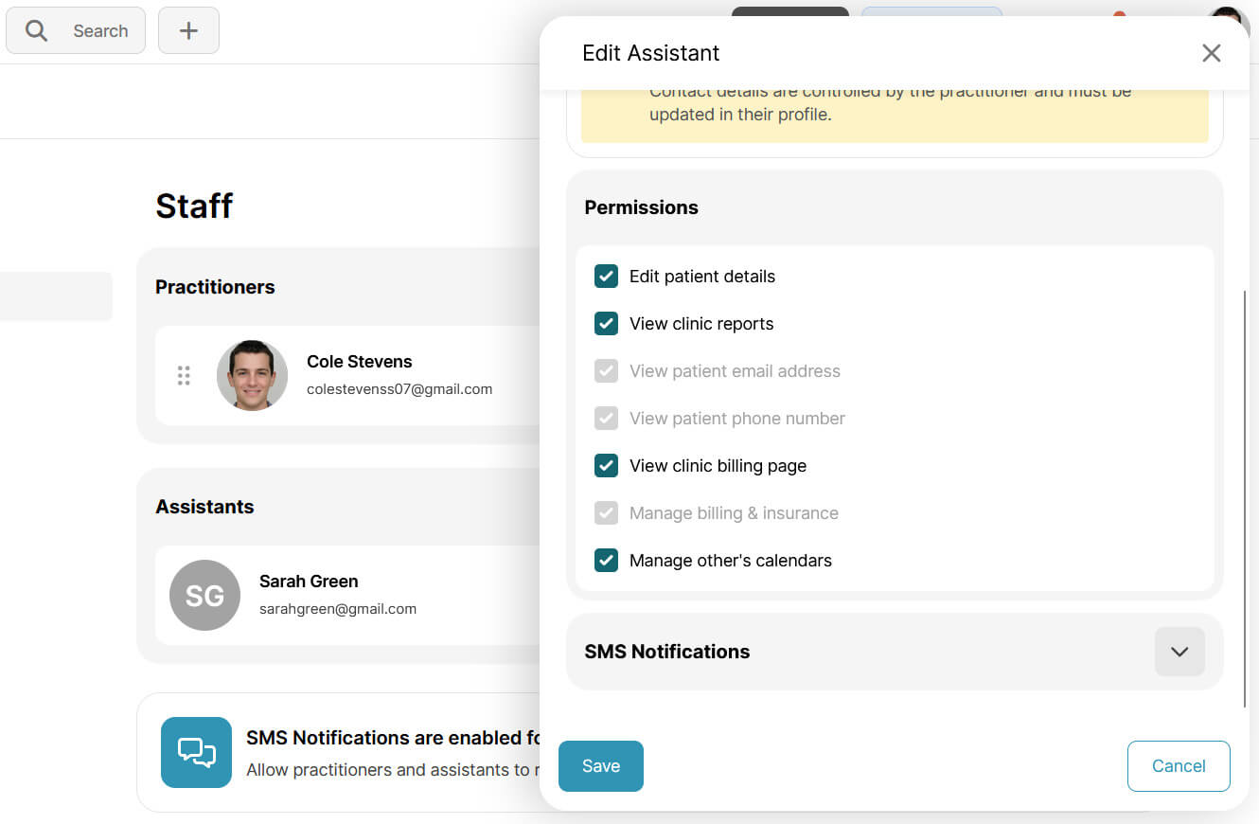Image resolution: width=1259 pixels, height=824 pixels.
Task: Click the disabled Manage billing & insurance checkbox
Action: [x=606, y=512]
